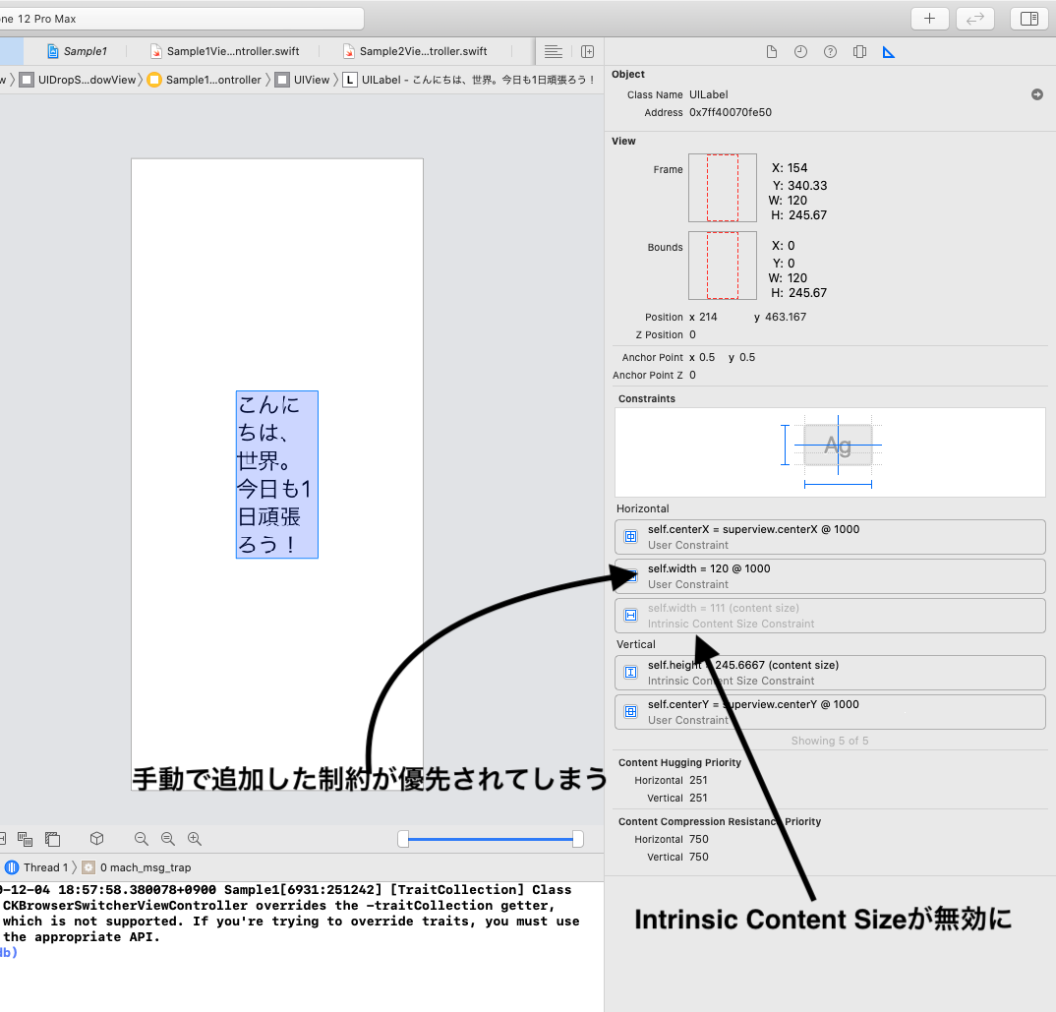Open the Thread 1 debug menu
Viewport: 1056px width, 1012px height.
point(36,867)
